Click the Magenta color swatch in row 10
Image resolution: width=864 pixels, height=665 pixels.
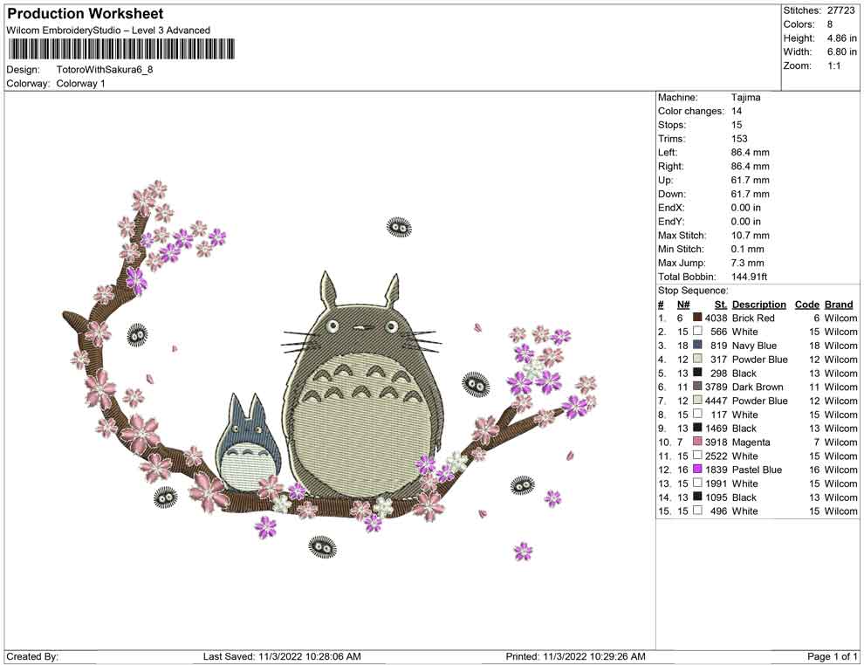click(697, 442)
